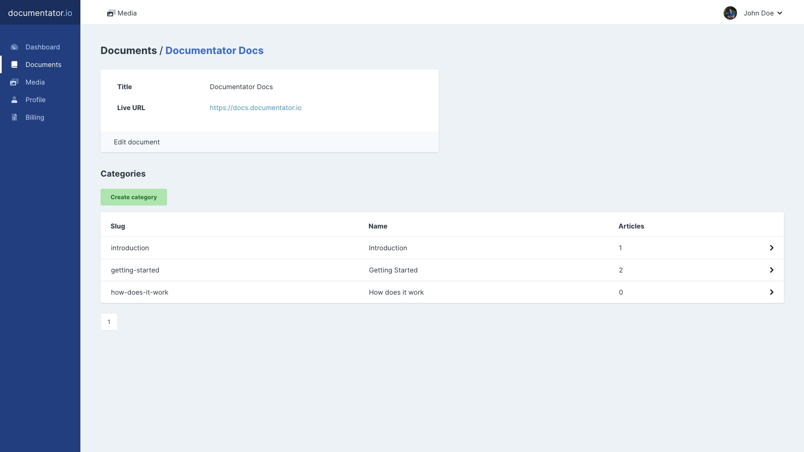Open the https://docs.documentator.io live URL

255,108
